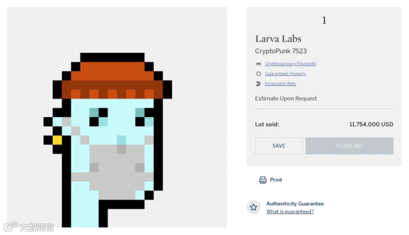Open the Guaranteed Property link

(x=285, y=74)
